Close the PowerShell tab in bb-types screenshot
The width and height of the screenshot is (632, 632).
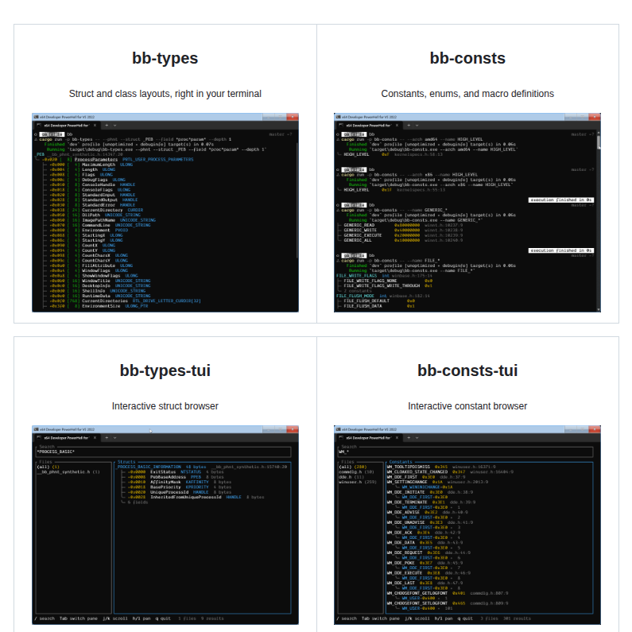[x=95, y=126]
